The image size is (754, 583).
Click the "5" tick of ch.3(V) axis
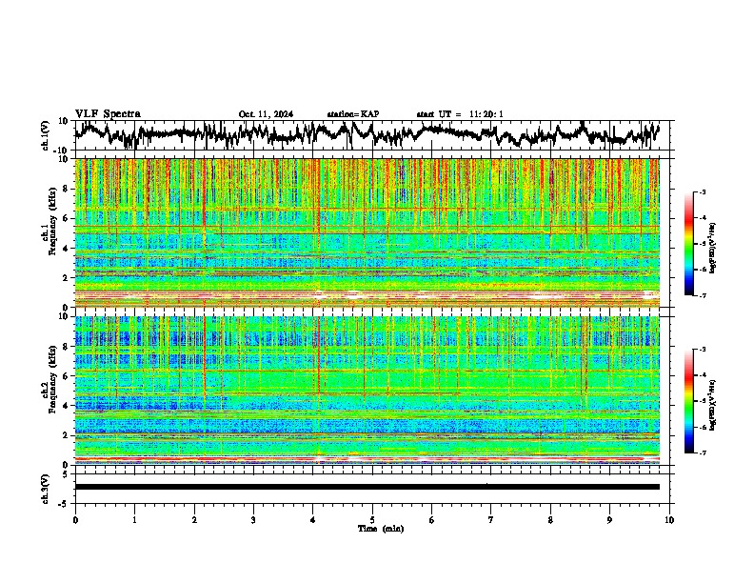[x=66, y=474]
